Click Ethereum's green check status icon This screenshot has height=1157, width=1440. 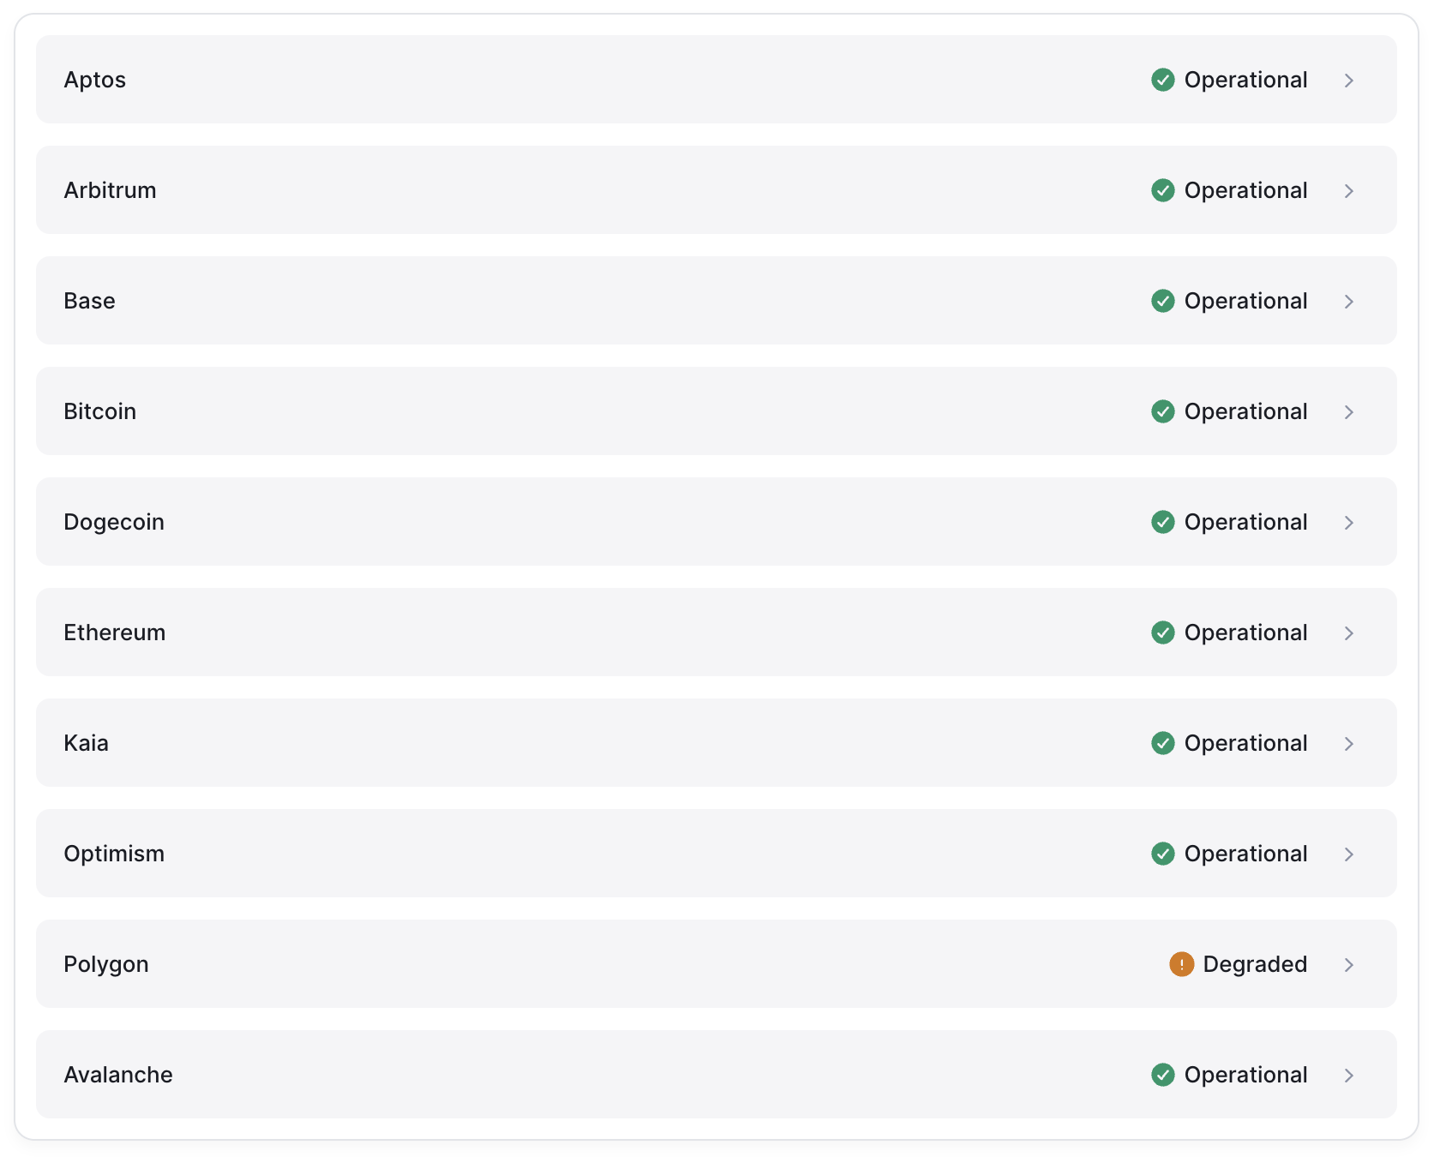click(1162, 632)
